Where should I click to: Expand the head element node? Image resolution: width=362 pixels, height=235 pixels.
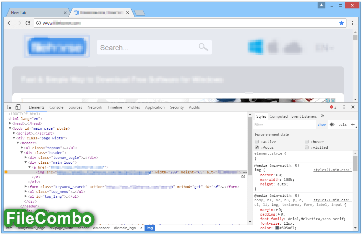10,123
